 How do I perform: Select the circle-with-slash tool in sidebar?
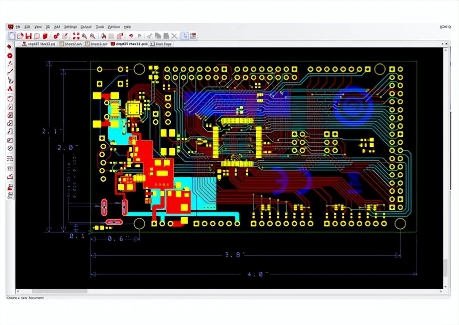coord(10,148)
